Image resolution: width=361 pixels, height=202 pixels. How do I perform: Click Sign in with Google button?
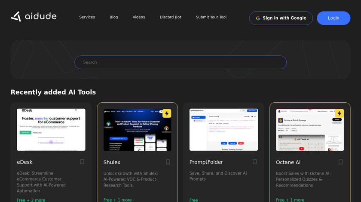pyautogui.click(x=281, y=18)
